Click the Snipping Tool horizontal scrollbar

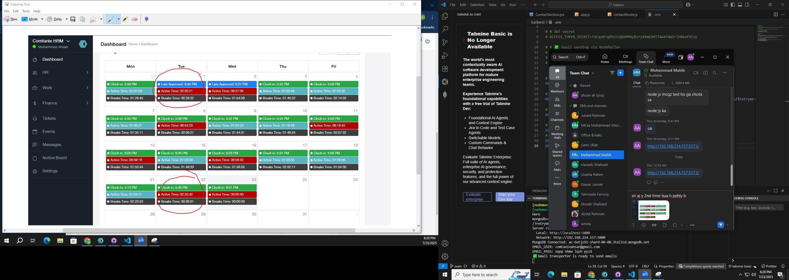209,230
